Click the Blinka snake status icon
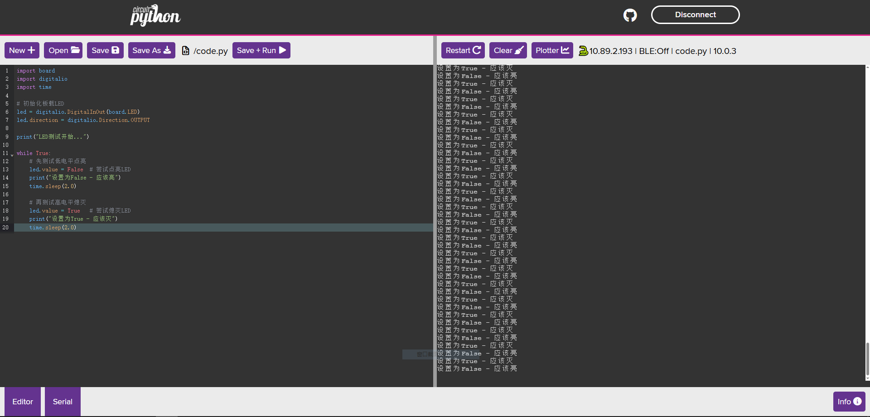The height and width of the screenshot is (417, 870). (583, 51)
